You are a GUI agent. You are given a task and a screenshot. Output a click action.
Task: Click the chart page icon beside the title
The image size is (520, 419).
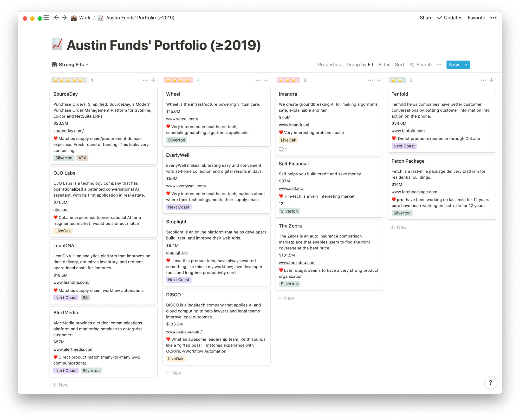click(x=57, y=44)
